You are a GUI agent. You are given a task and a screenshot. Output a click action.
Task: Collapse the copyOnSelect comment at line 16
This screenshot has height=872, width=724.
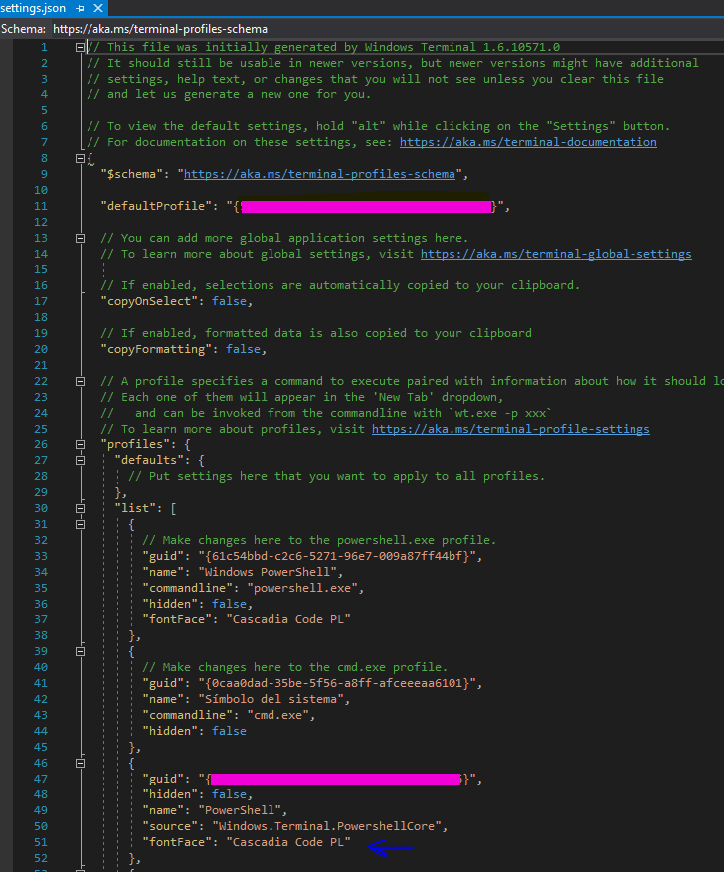[80, 286]
